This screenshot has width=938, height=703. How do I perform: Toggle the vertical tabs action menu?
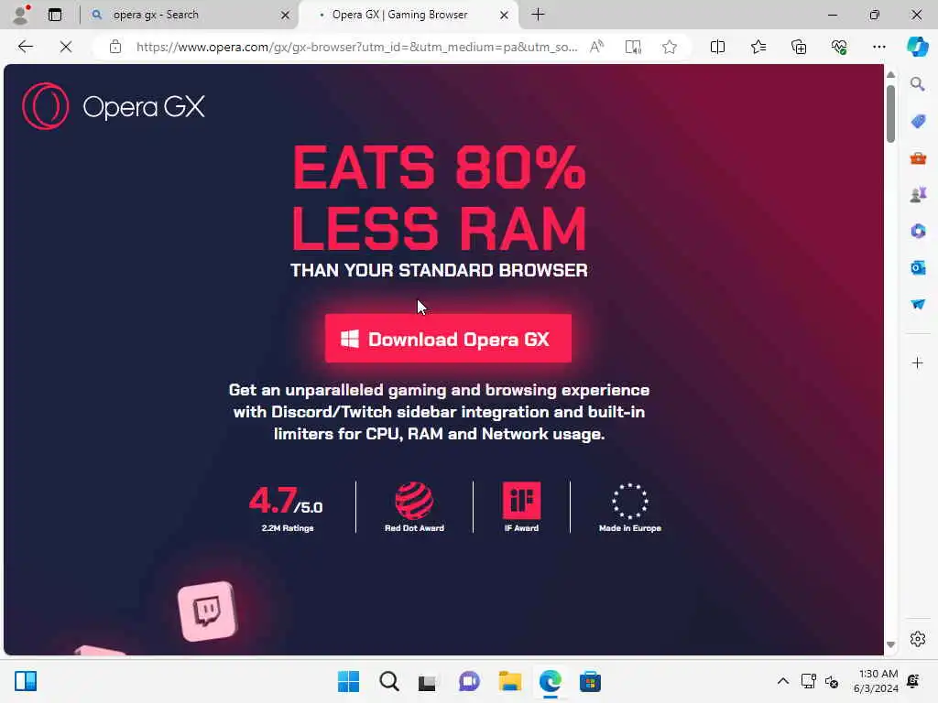54,15
